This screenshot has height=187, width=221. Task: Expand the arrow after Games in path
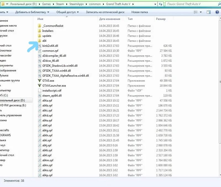click(53, 4)
